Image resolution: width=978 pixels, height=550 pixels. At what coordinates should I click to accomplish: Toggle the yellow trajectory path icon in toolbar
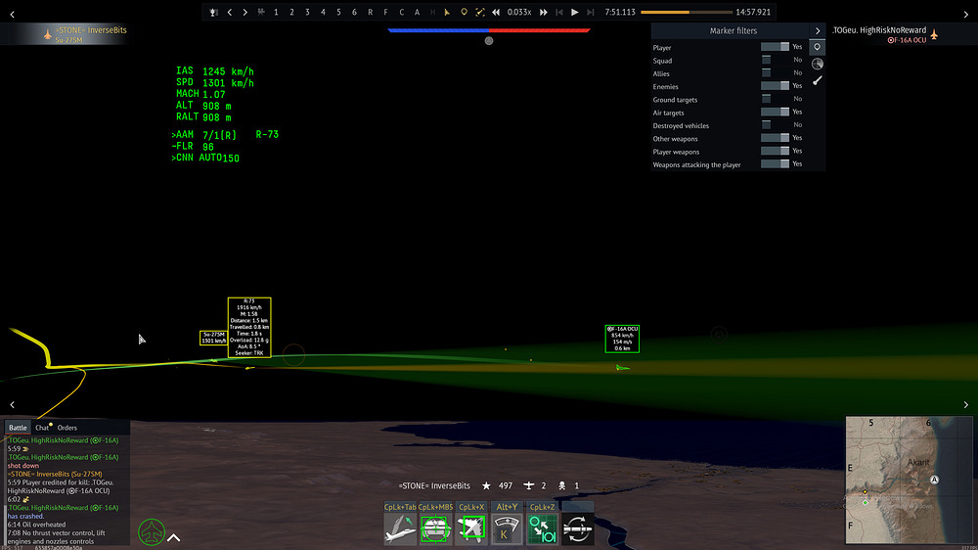(479, 12)
